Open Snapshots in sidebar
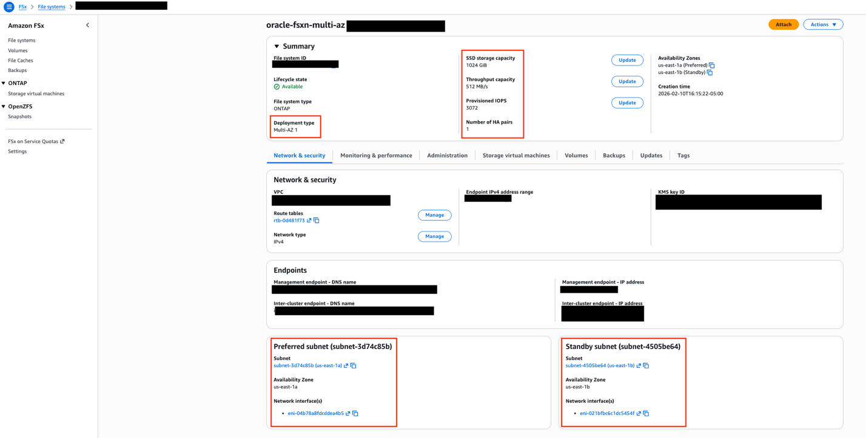 (20, 117)
